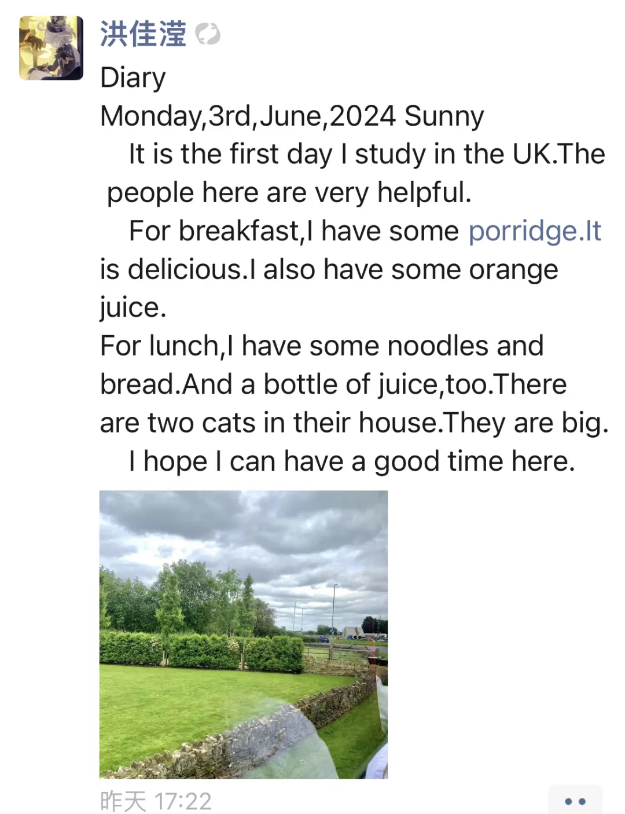The width and height of the screenshot is (625, 814).
Task: Click the standalone word "juice."
Action: [133, 307]
